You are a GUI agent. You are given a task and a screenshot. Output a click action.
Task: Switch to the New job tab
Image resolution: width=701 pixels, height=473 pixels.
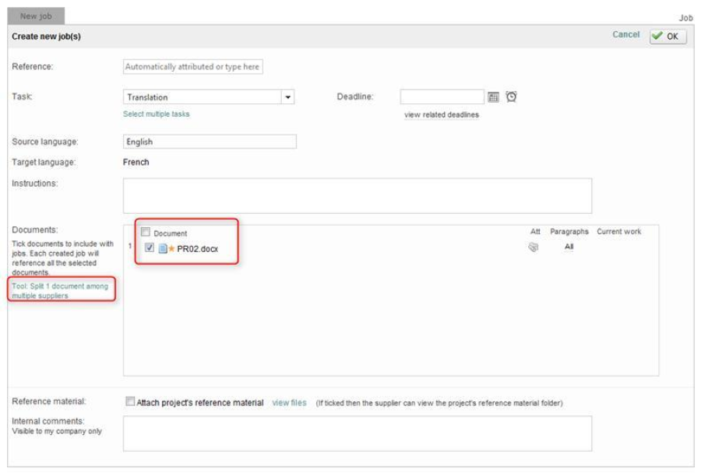click(36, 16)
